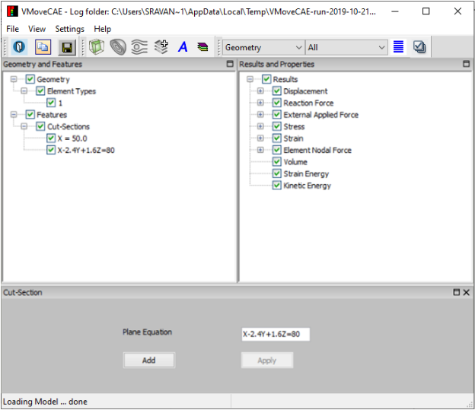Collapse the Element Types tree node
Image resolution: width=475 pixels, height=410 pixels.
(x=24, y=91)
